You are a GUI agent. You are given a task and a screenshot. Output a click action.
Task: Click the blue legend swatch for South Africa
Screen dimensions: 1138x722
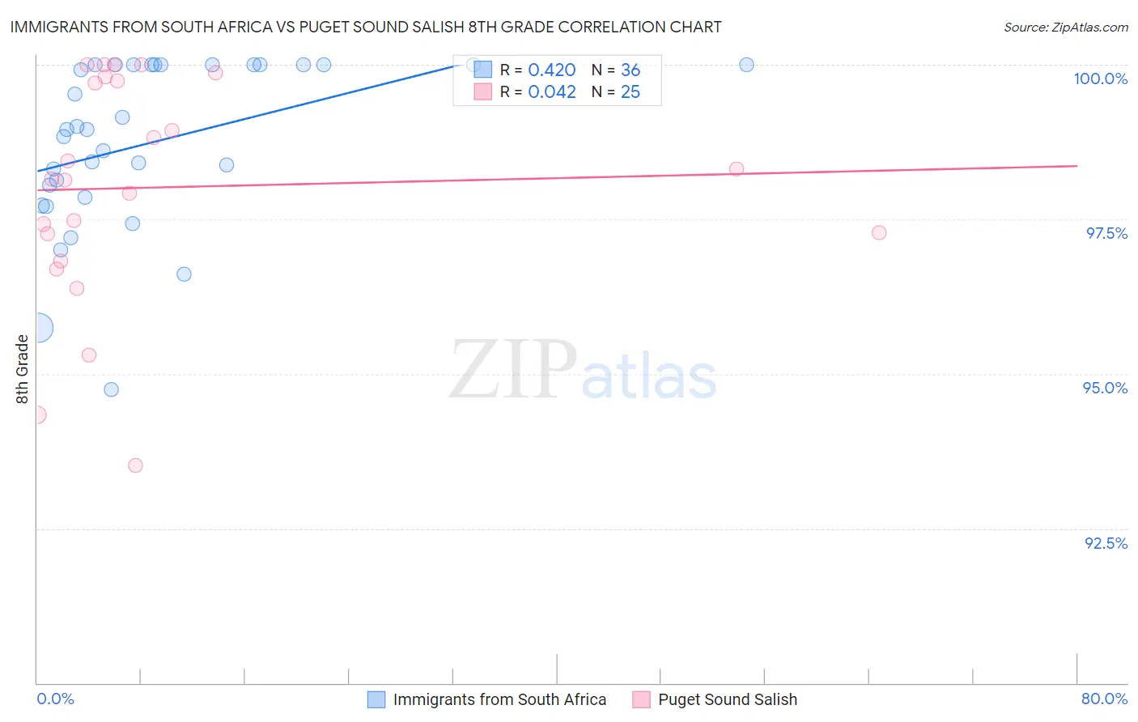click(x=376, y=699)
